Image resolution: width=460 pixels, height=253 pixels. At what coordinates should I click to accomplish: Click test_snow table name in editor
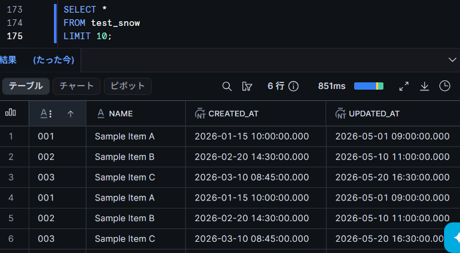point(116,23)
